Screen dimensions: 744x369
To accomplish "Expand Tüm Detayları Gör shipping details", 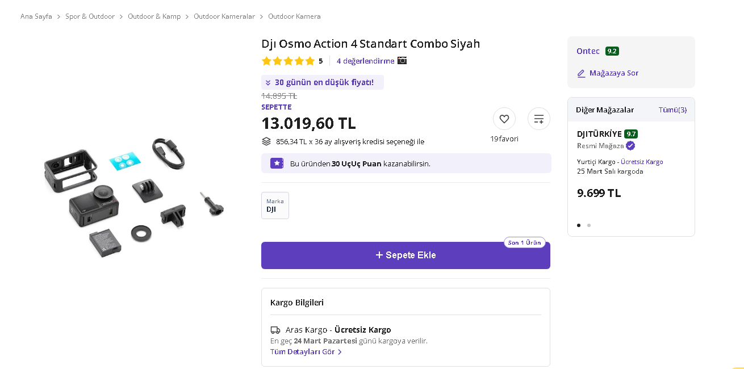I will coord(306,352).
